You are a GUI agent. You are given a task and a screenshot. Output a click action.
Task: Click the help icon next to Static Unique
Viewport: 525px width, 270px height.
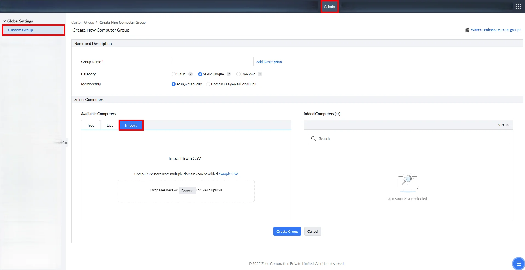[x=229, y=74]
